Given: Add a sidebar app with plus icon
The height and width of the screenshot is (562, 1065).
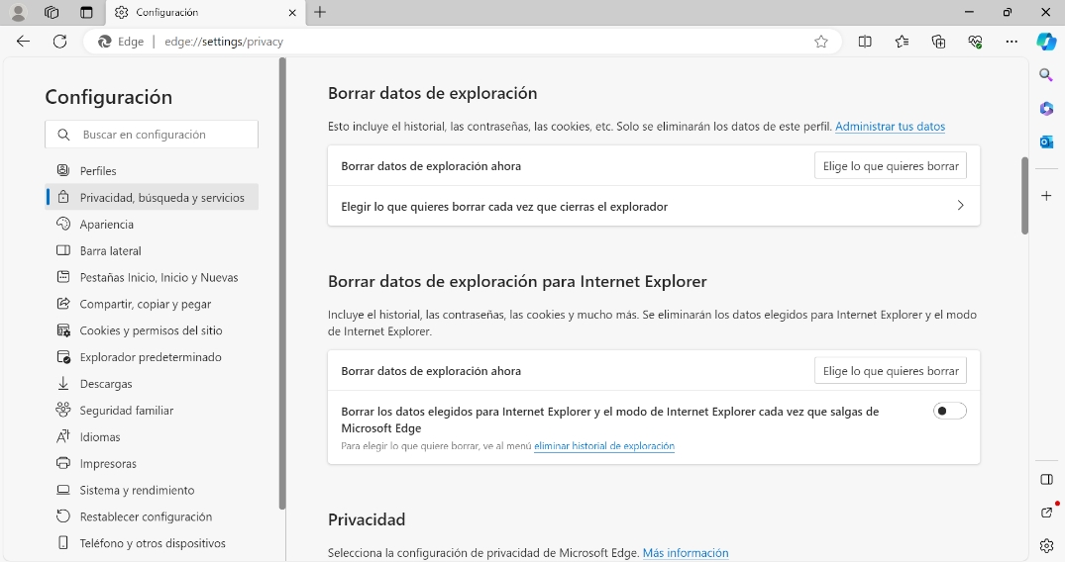Looking at the screenshot, I should (1046, 196).
